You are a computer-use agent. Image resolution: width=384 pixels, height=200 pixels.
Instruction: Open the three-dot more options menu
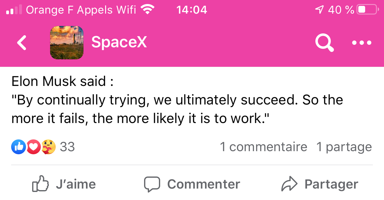tap(361, 43)
